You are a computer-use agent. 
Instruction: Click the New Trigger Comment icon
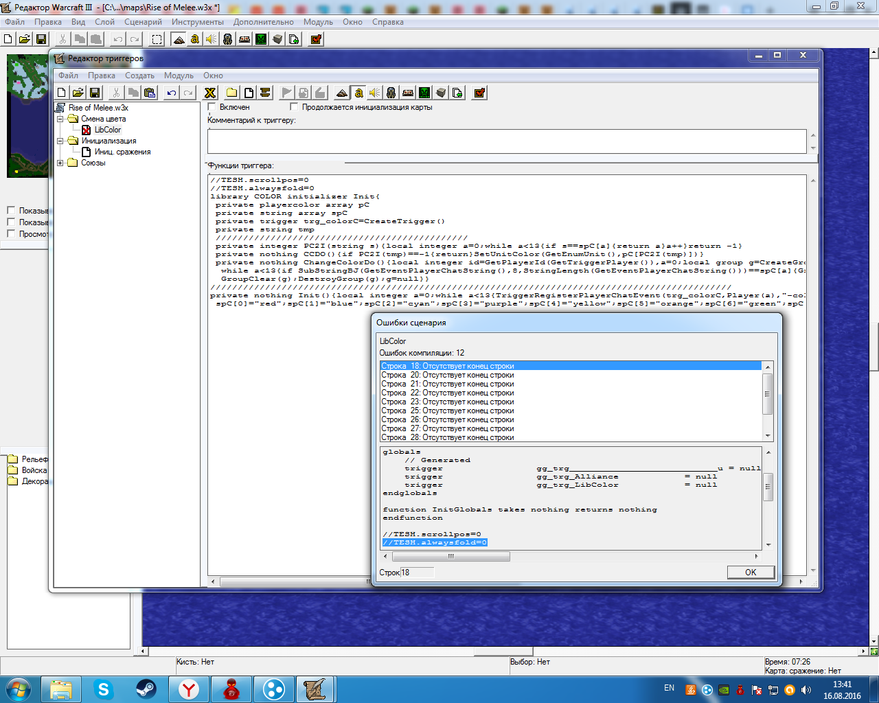(x=265, y=93)
